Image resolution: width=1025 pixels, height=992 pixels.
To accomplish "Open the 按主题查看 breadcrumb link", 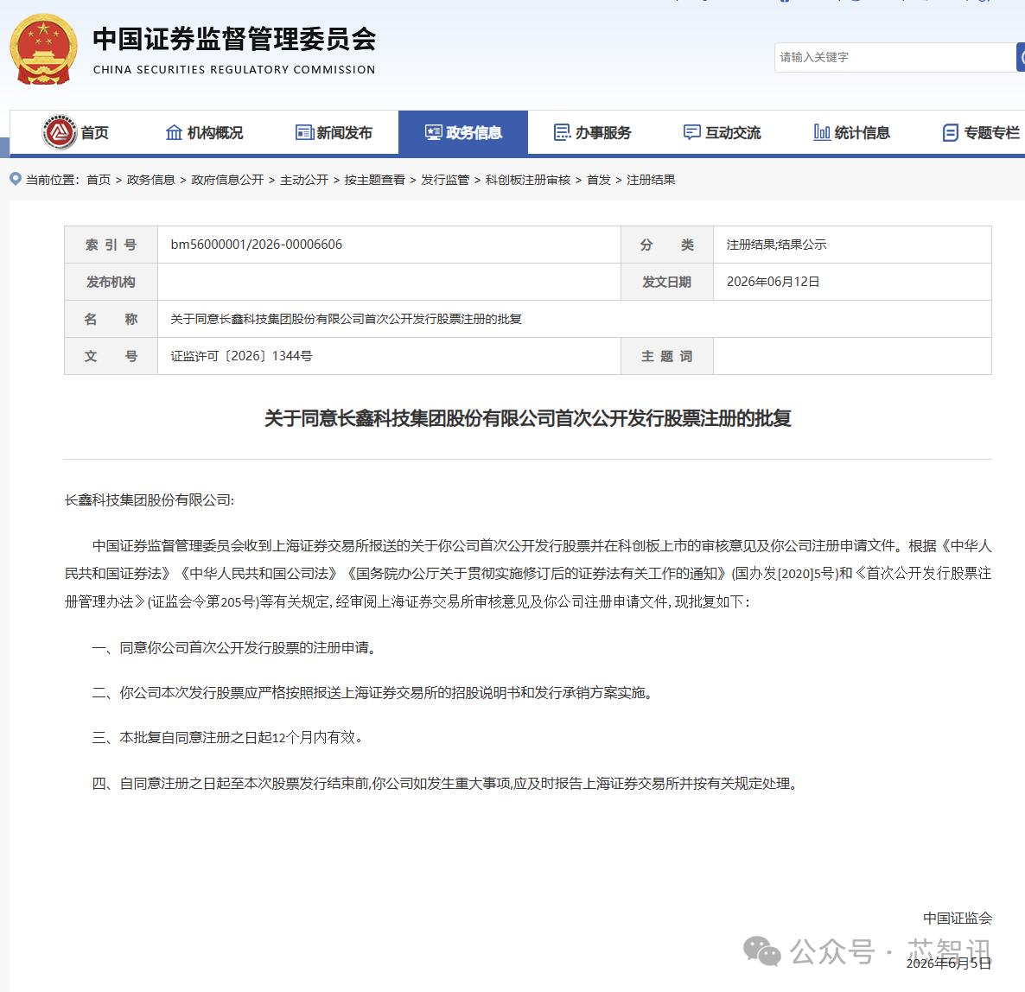I will 374,180.
